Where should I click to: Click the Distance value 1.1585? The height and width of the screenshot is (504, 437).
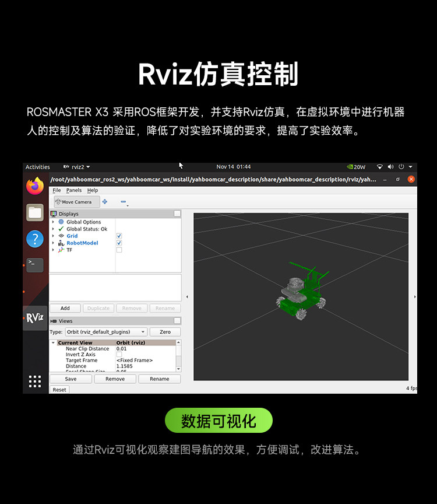click(124, 366)
